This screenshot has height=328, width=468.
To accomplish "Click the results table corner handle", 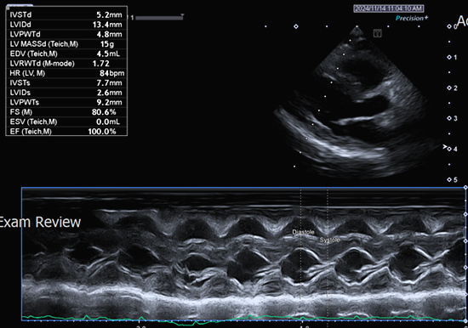I will tap(8, 8).
